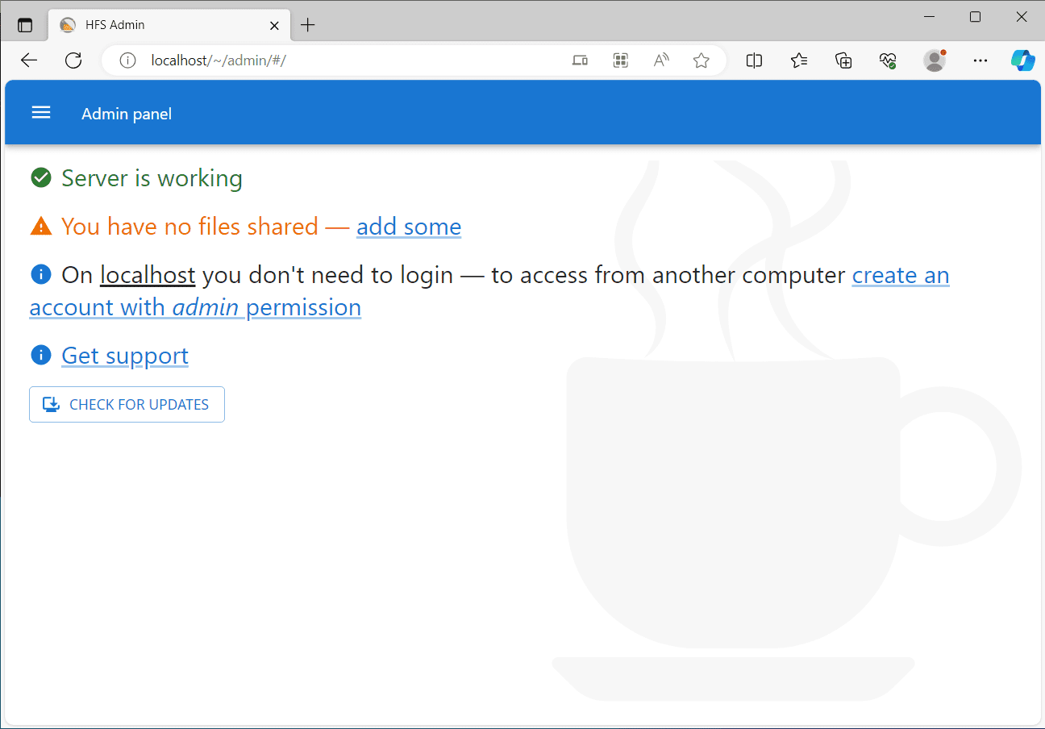Screen dimensions: 1045x729
Task: Click the Check for Updates button
Action: click(127, 405)
